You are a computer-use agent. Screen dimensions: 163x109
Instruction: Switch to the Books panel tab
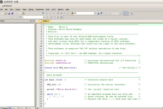[x=12, y=108]
